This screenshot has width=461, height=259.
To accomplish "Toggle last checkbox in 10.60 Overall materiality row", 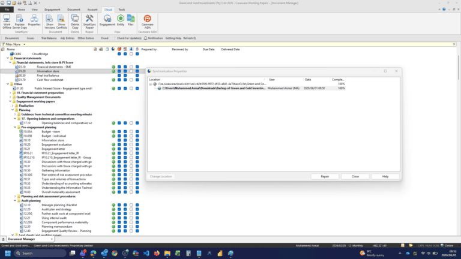I will (137, 192).
